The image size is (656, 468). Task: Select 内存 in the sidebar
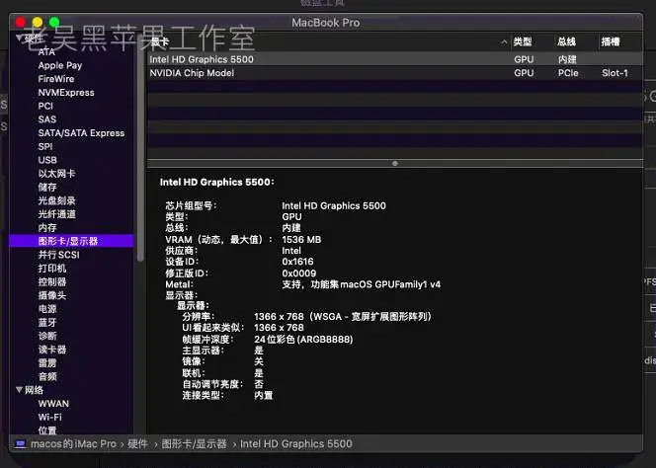47,227
